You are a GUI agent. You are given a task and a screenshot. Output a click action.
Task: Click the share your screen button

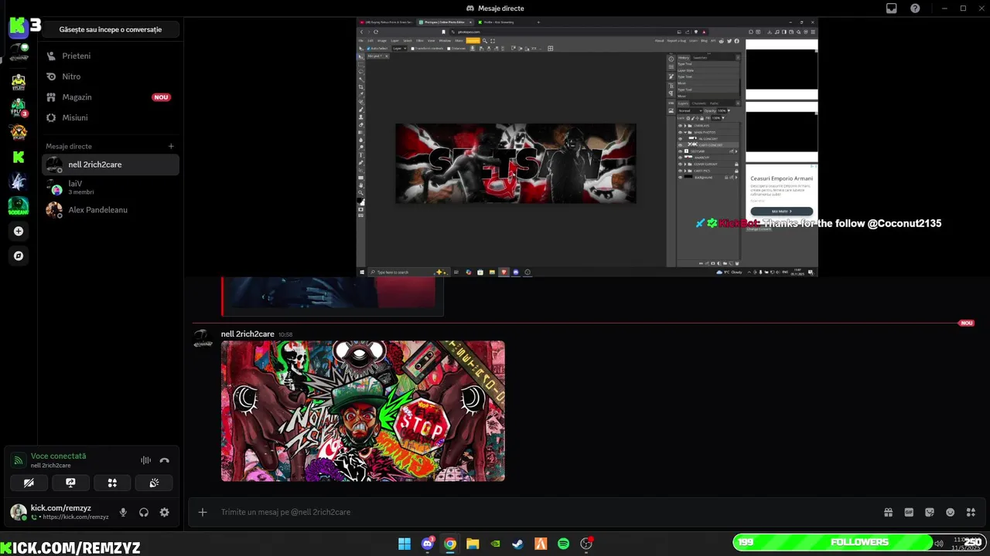click(x=70, y=483)
